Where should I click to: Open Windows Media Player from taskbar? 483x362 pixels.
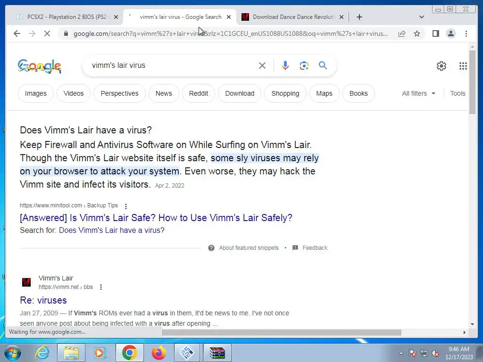100,353
